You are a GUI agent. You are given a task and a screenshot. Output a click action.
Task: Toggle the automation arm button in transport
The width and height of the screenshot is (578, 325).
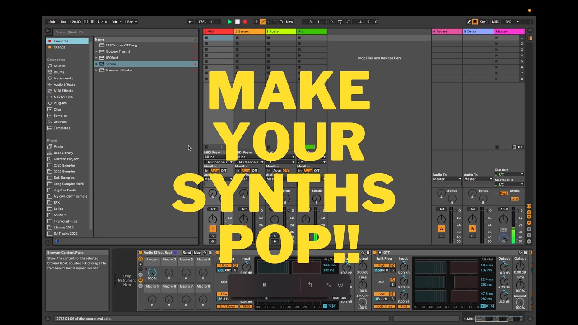click(x=263, y=22)
